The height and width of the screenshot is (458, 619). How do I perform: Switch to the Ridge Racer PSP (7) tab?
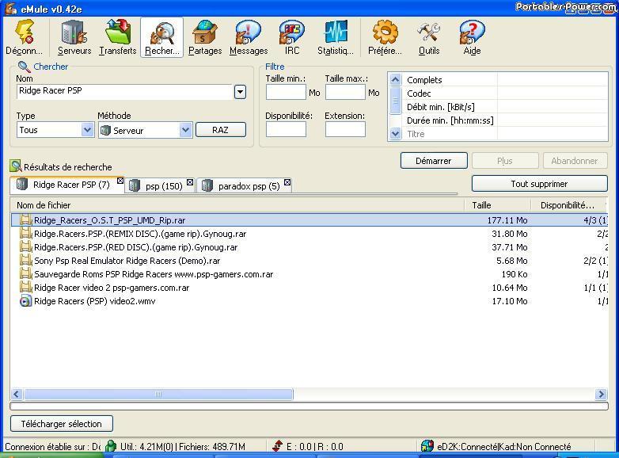67,185
